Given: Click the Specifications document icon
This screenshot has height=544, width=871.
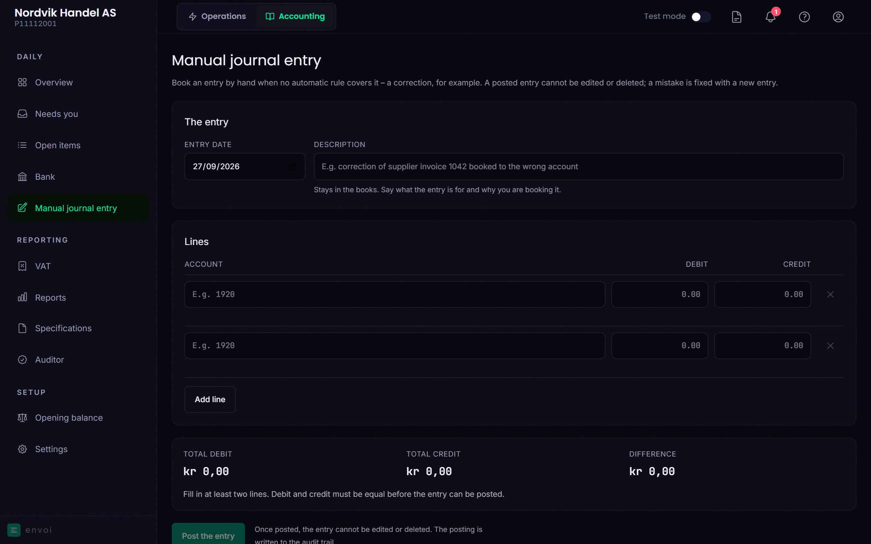Looking at the screenshot, I should (22, 328).
